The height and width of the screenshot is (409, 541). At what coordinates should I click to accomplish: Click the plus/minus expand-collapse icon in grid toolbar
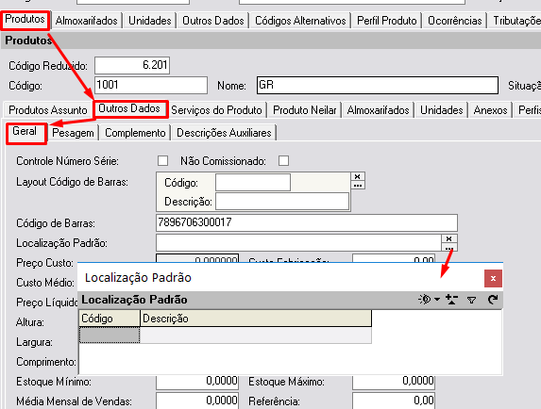(451, 300)
